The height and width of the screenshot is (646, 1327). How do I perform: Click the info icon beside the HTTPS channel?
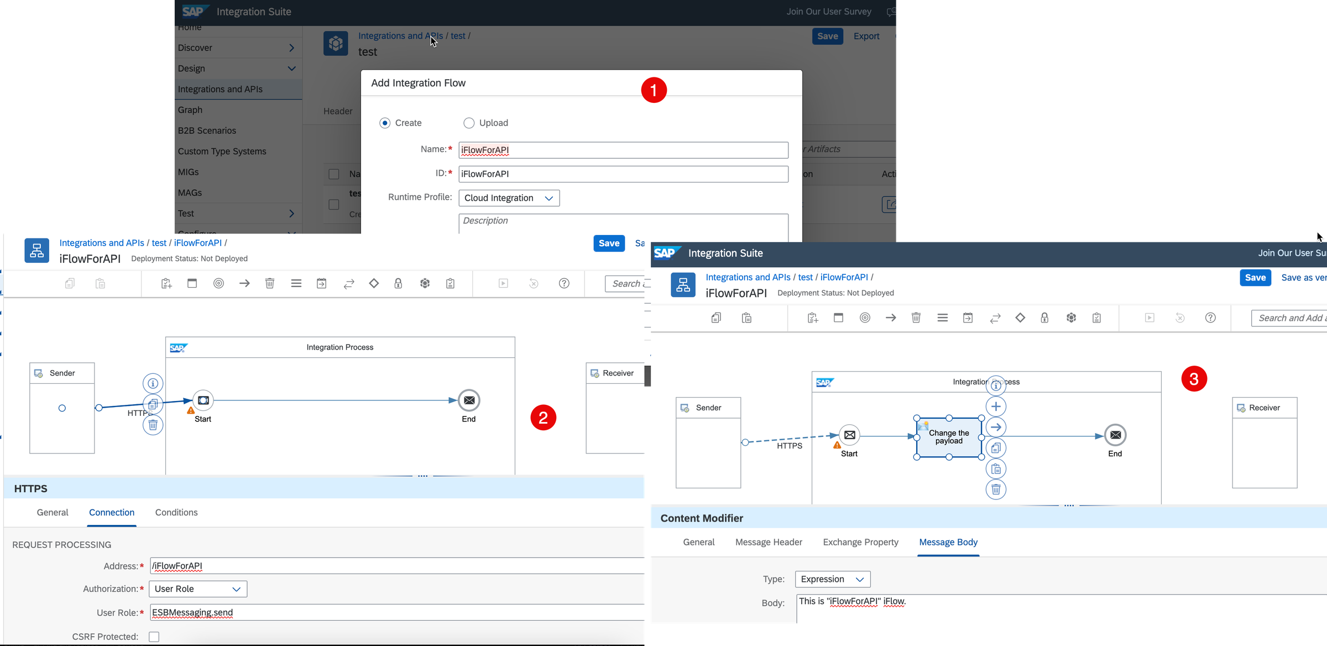point(153,383)
